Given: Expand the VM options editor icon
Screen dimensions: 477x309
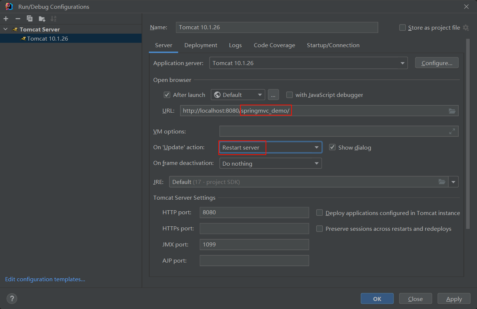Looking at the screenshot, I should 452,131.
